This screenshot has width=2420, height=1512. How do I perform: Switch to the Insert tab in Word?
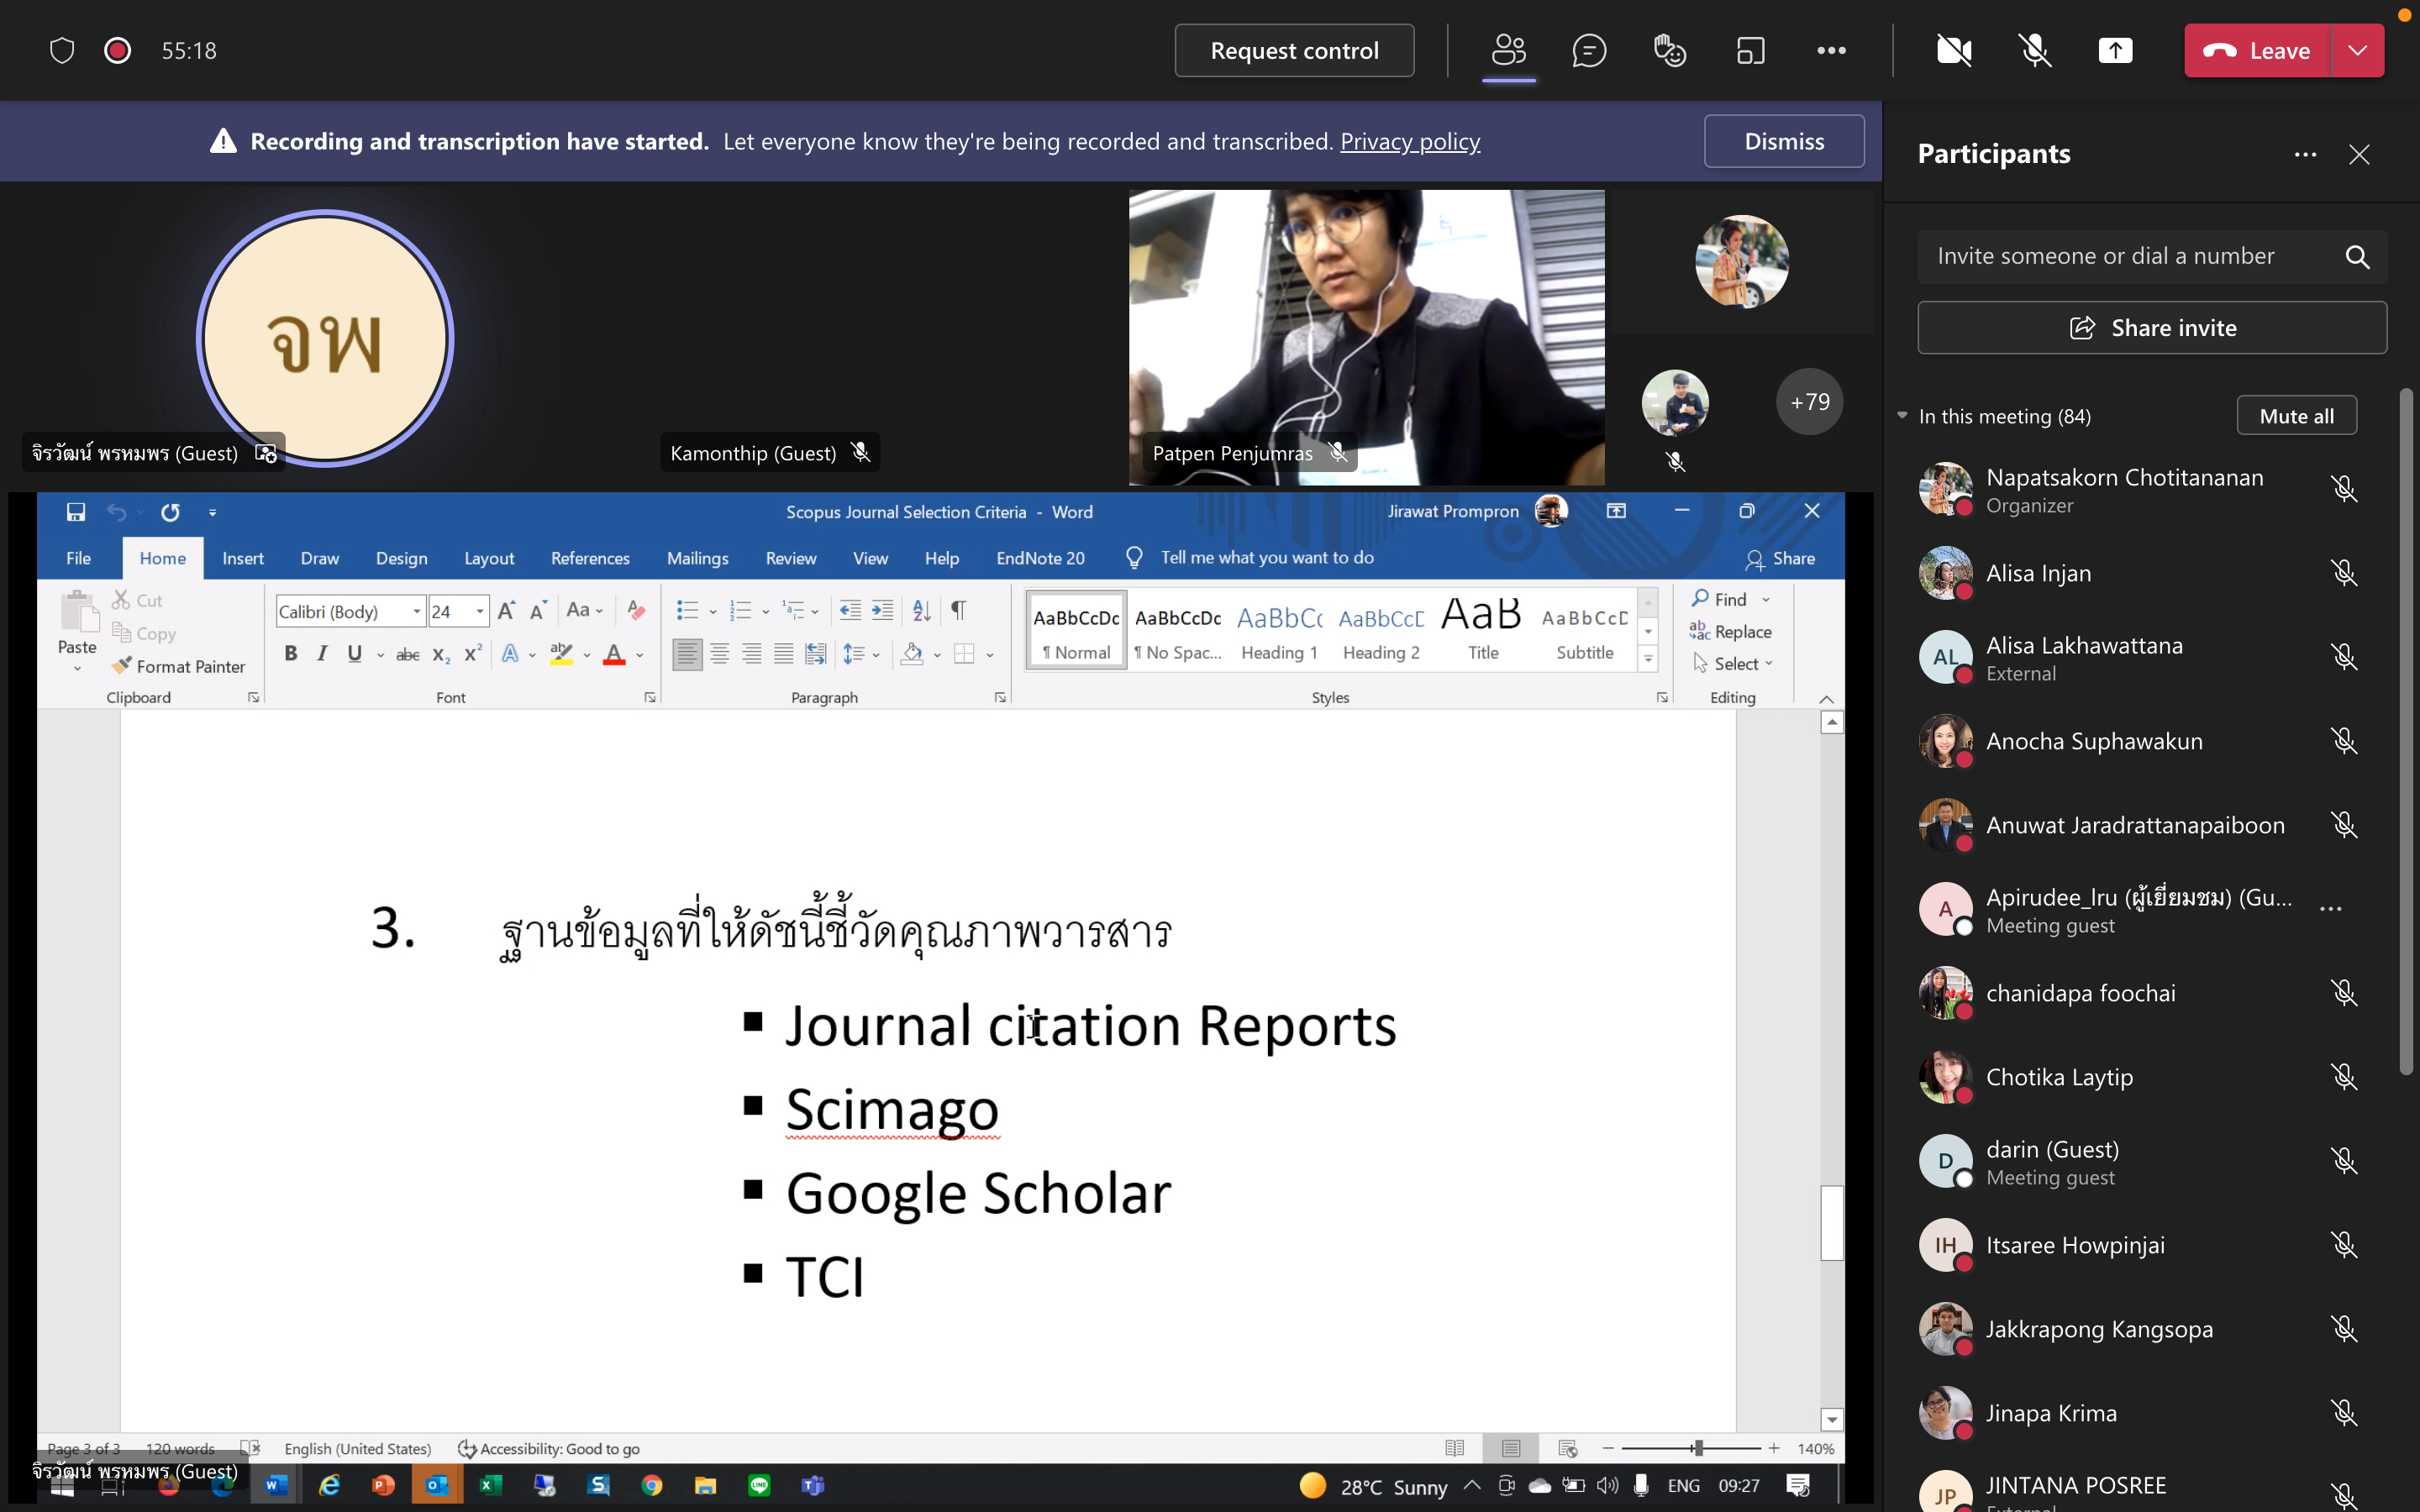pyautogui.click(x=243, y=558)
